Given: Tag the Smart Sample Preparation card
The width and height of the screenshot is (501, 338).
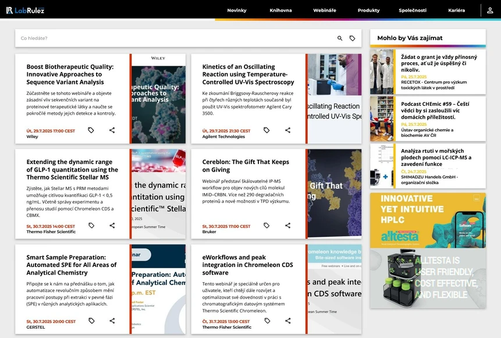Looking at the screenshot, I should pyautogui.click(x=91, y=321).
